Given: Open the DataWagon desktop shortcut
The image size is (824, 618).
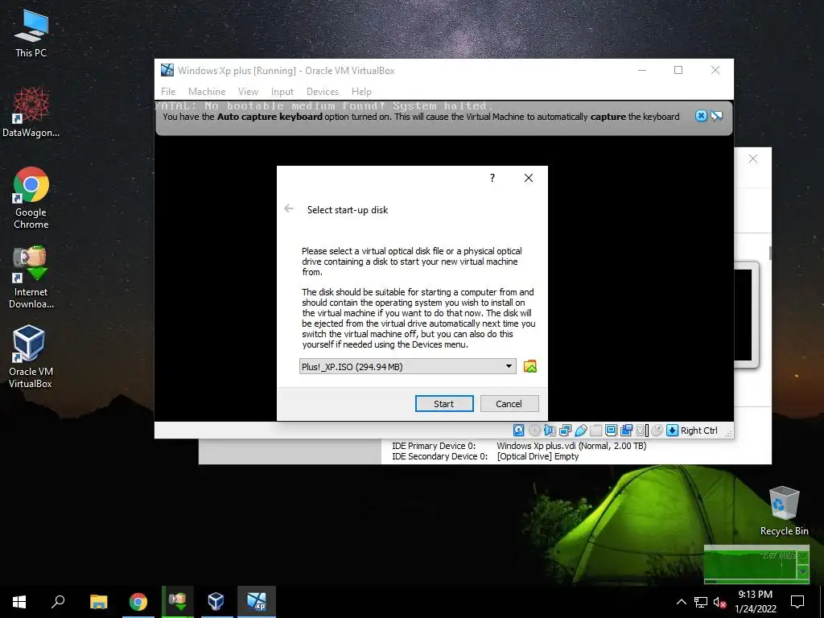Looking at the screenshot, I should pos(31,113).
